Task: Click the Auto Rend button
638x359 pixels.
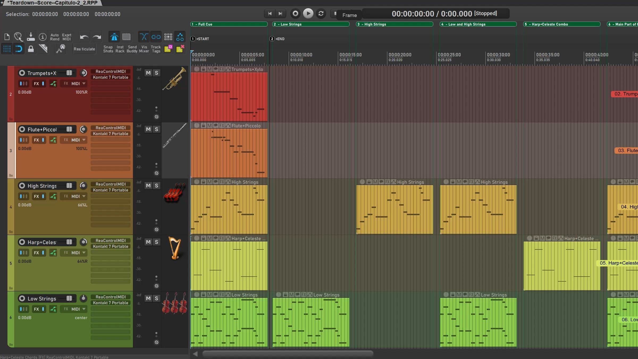Action: 55,37
